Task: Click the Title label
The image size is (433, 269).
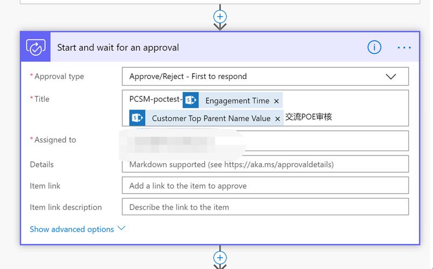Action: [x=42, y=99]
